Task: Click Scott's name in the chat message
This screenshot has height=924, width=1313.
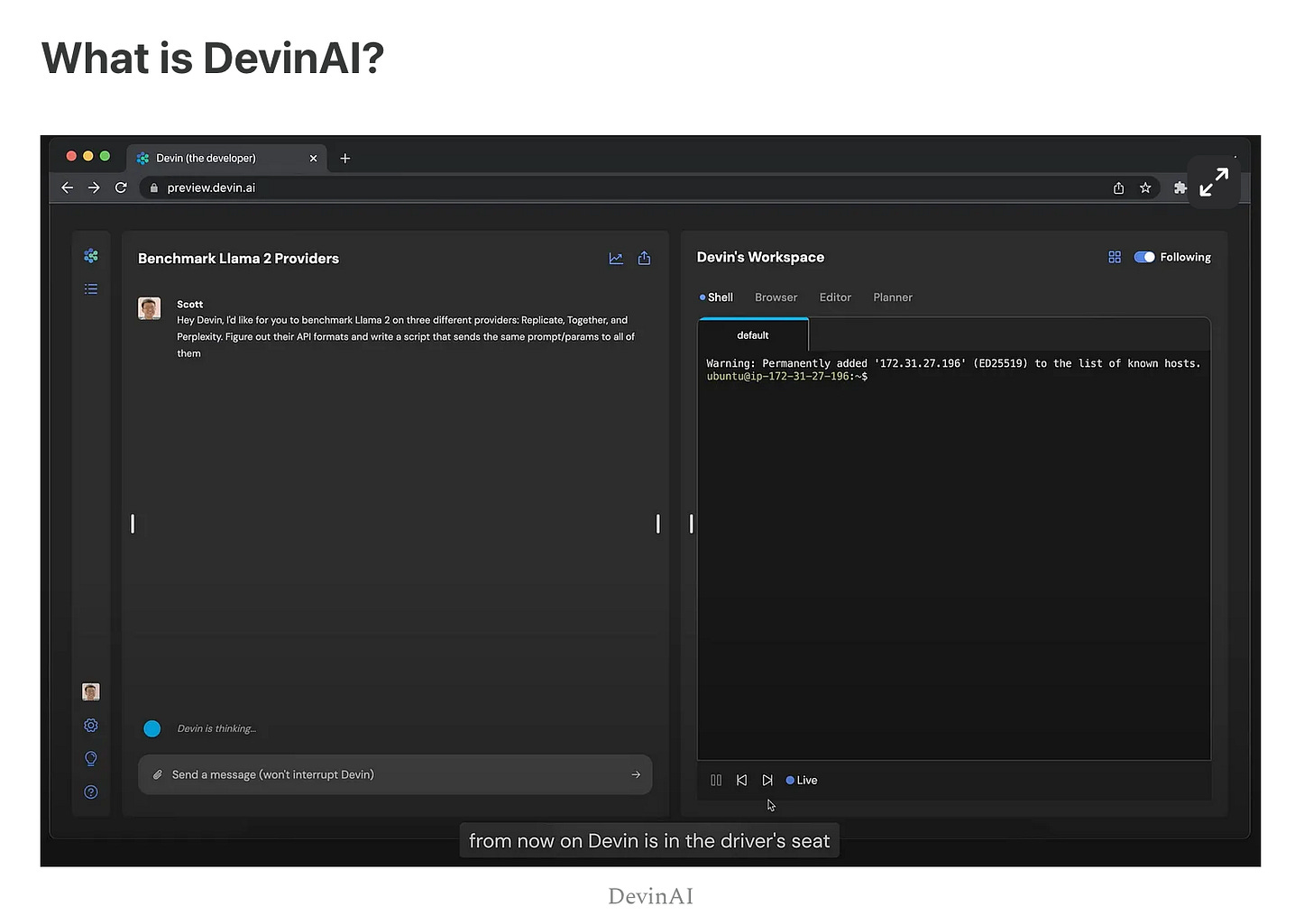Action: pyautogui.click(x=189, y=305)
